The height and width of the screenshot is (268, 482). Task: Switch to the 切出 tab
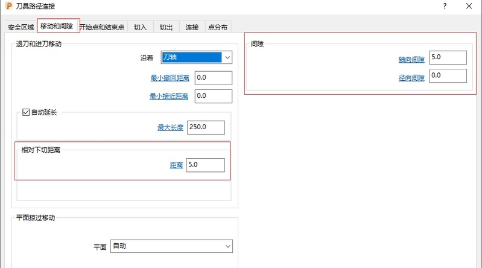point(166,27)
